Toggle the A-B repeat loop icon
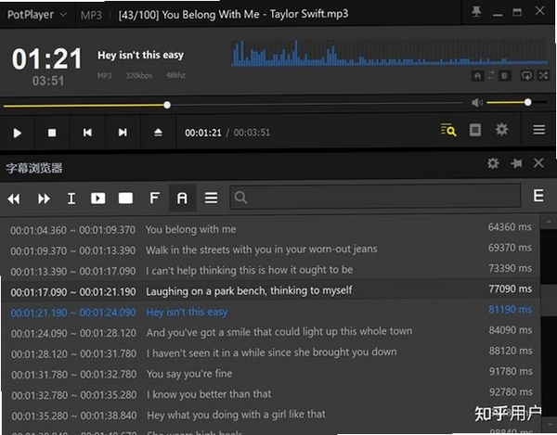 click(491, 75)
